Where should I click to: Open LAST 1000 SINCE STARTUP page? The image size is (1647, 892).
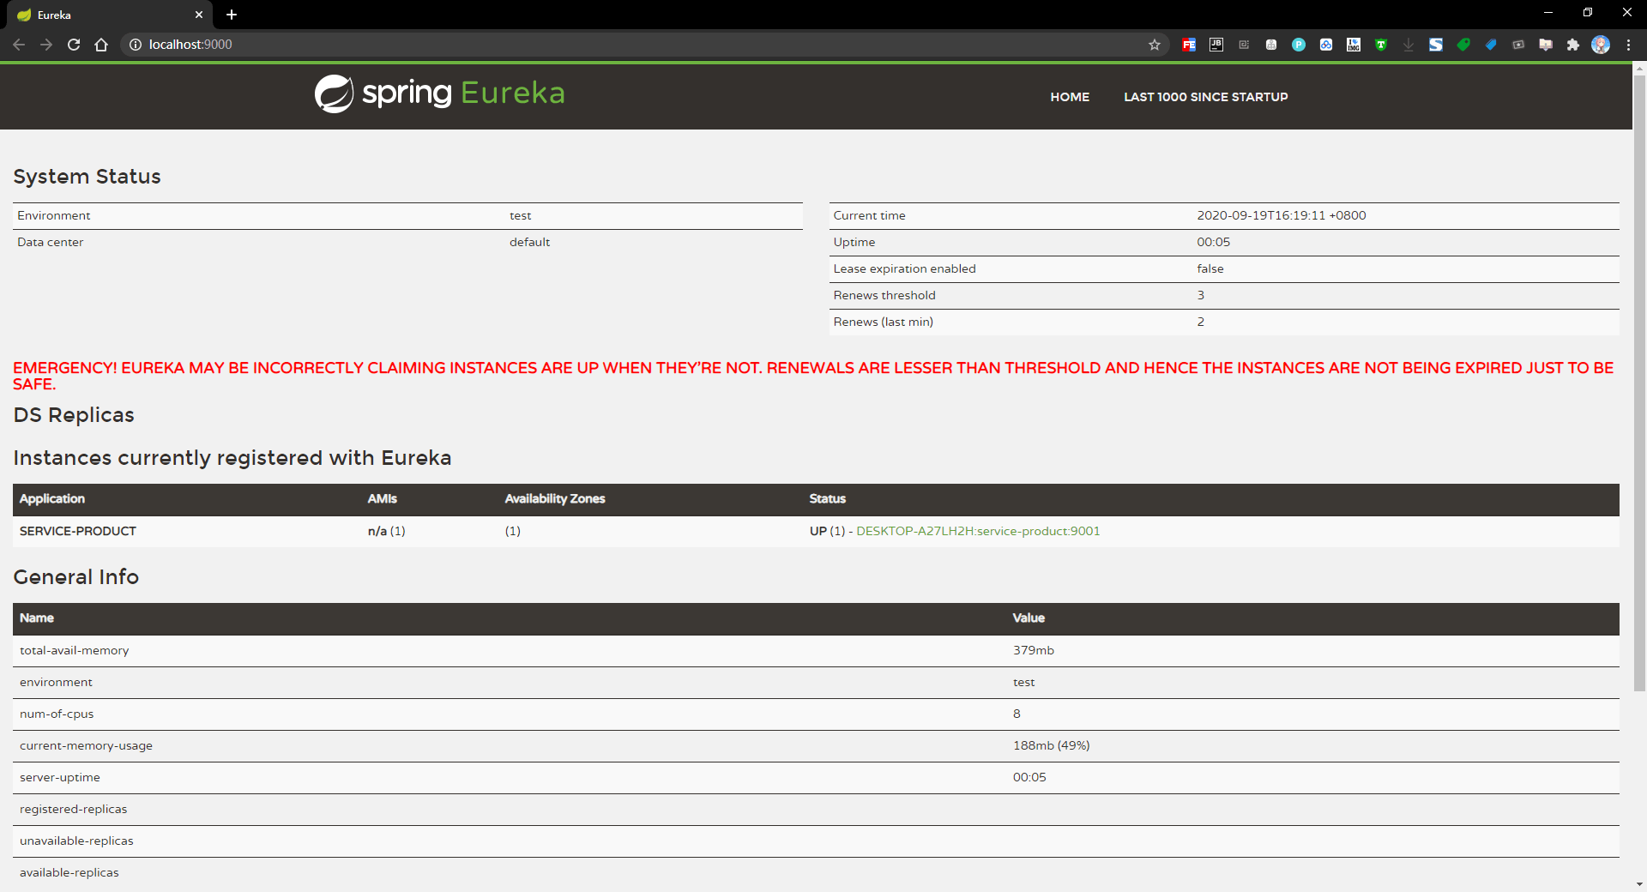[x=1206, y=97]
